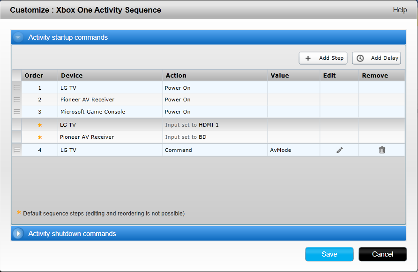Collapse the Activity startup commands section
Screen dimensions: 418x272
pos(18,37)
